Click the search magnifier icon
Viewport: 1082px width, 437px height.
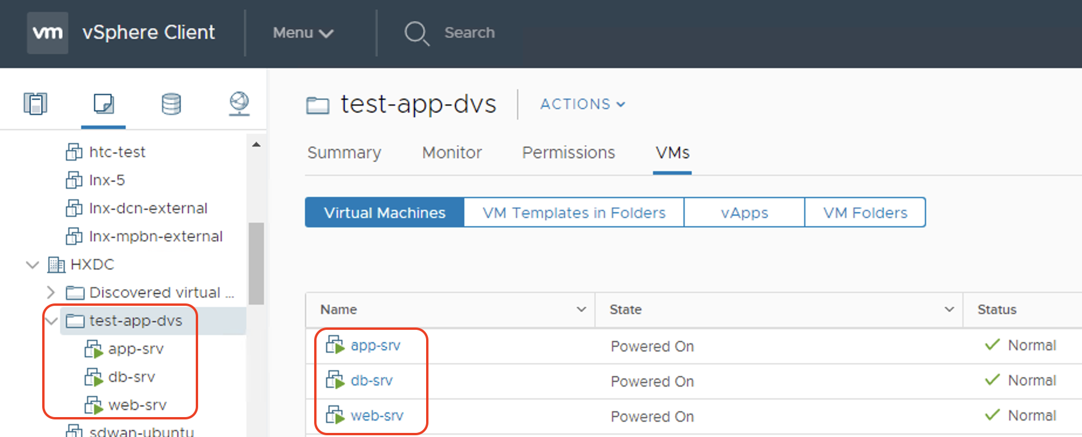tap(417, 33)
